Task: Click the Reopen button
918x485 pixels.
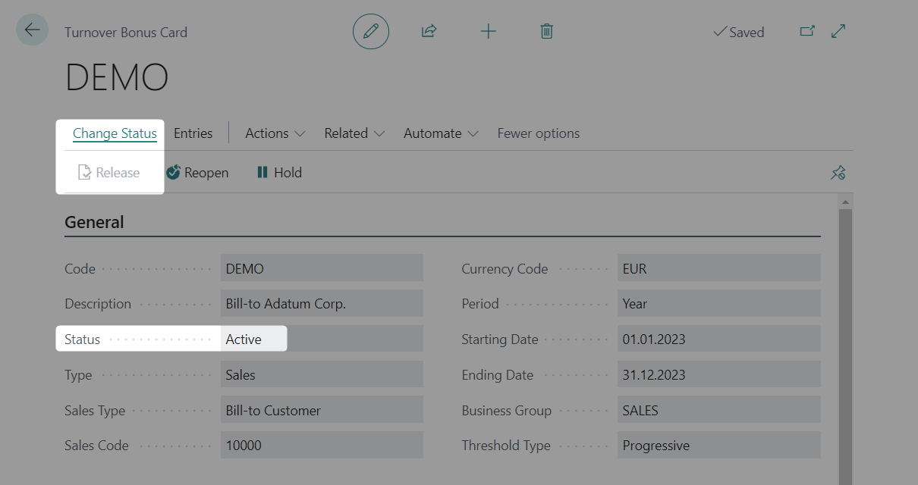Action: 197,173
